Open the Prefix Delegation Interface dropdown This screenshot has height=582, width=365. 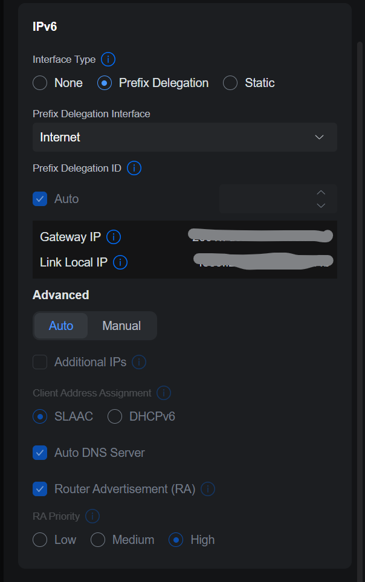184,137
